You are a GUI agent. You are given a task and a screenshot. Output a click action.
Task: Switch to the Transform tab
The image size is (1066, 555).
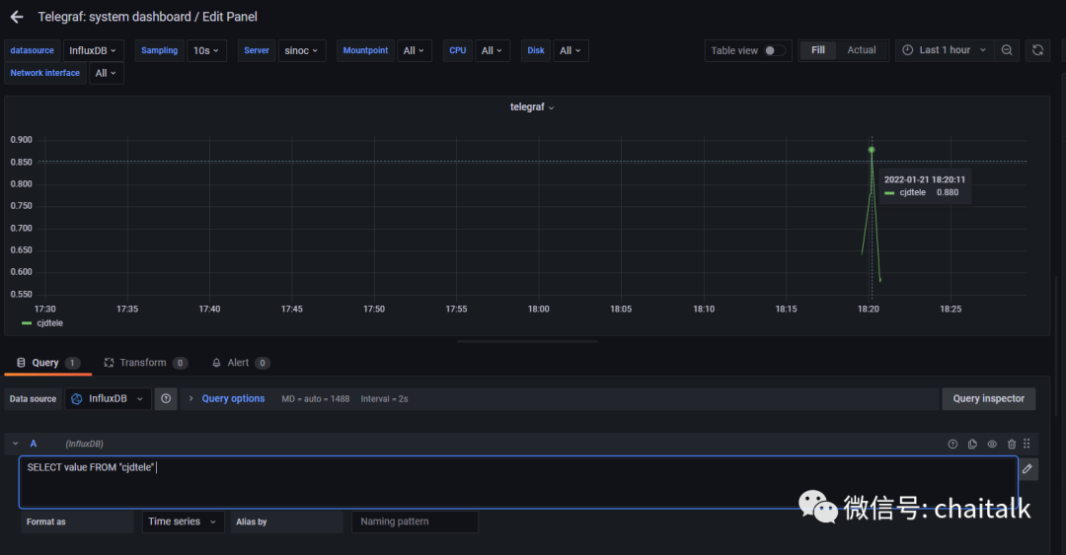point(143,363)
